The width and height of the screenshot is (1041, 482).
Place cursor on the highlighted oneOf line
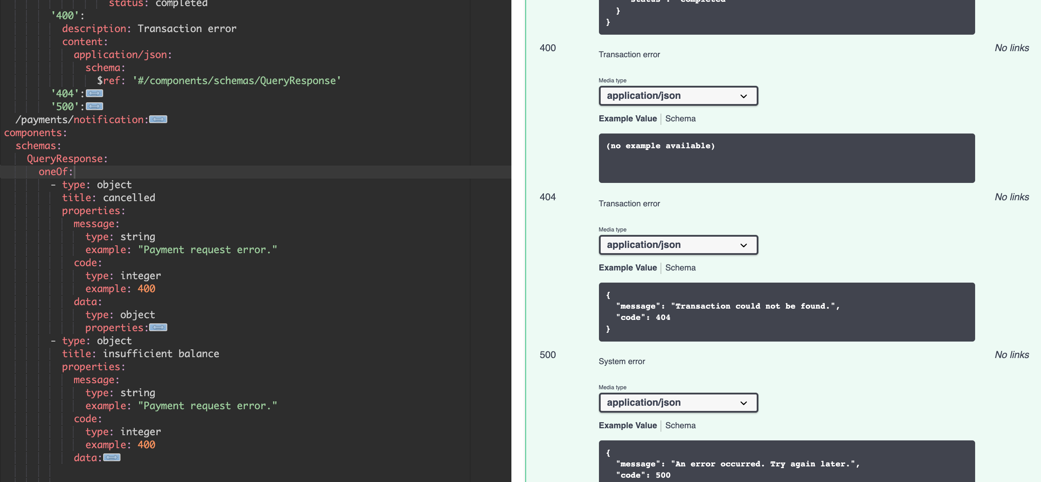pyautogui.click(x=55, y=172)
